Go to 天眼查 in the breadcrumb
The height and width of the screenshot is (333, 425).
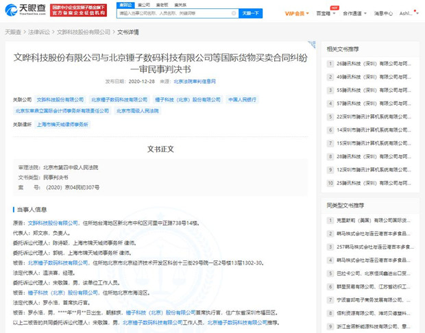(x=13, y=32)
